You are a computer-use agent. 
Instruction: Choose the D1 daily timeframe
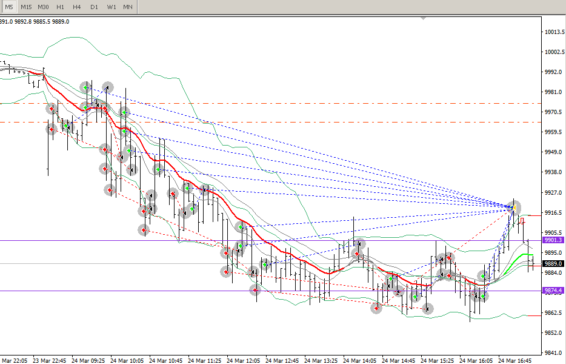coord(94,7)
